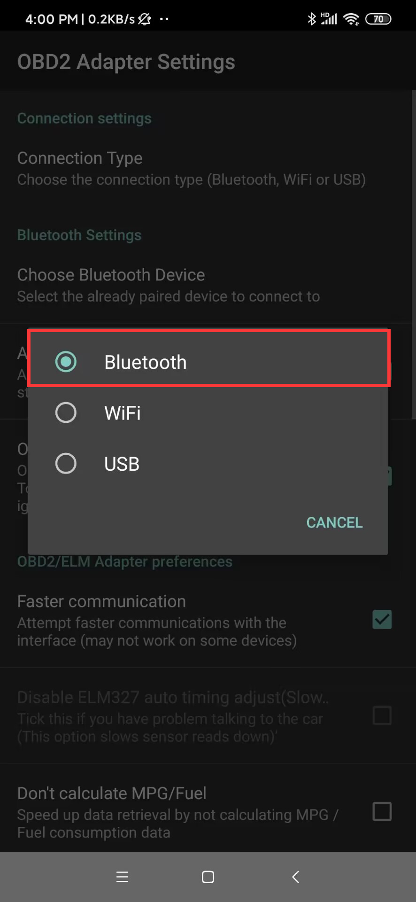
Task: Enable the Don't calculate MPG/Fuel checkbox
Action: coord(382,811)
